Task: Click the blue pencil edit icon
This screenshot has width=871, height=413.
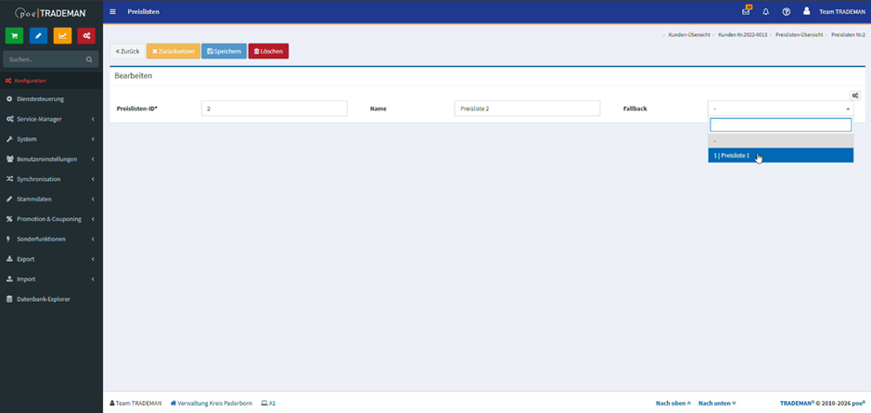Action: [38, 35]
